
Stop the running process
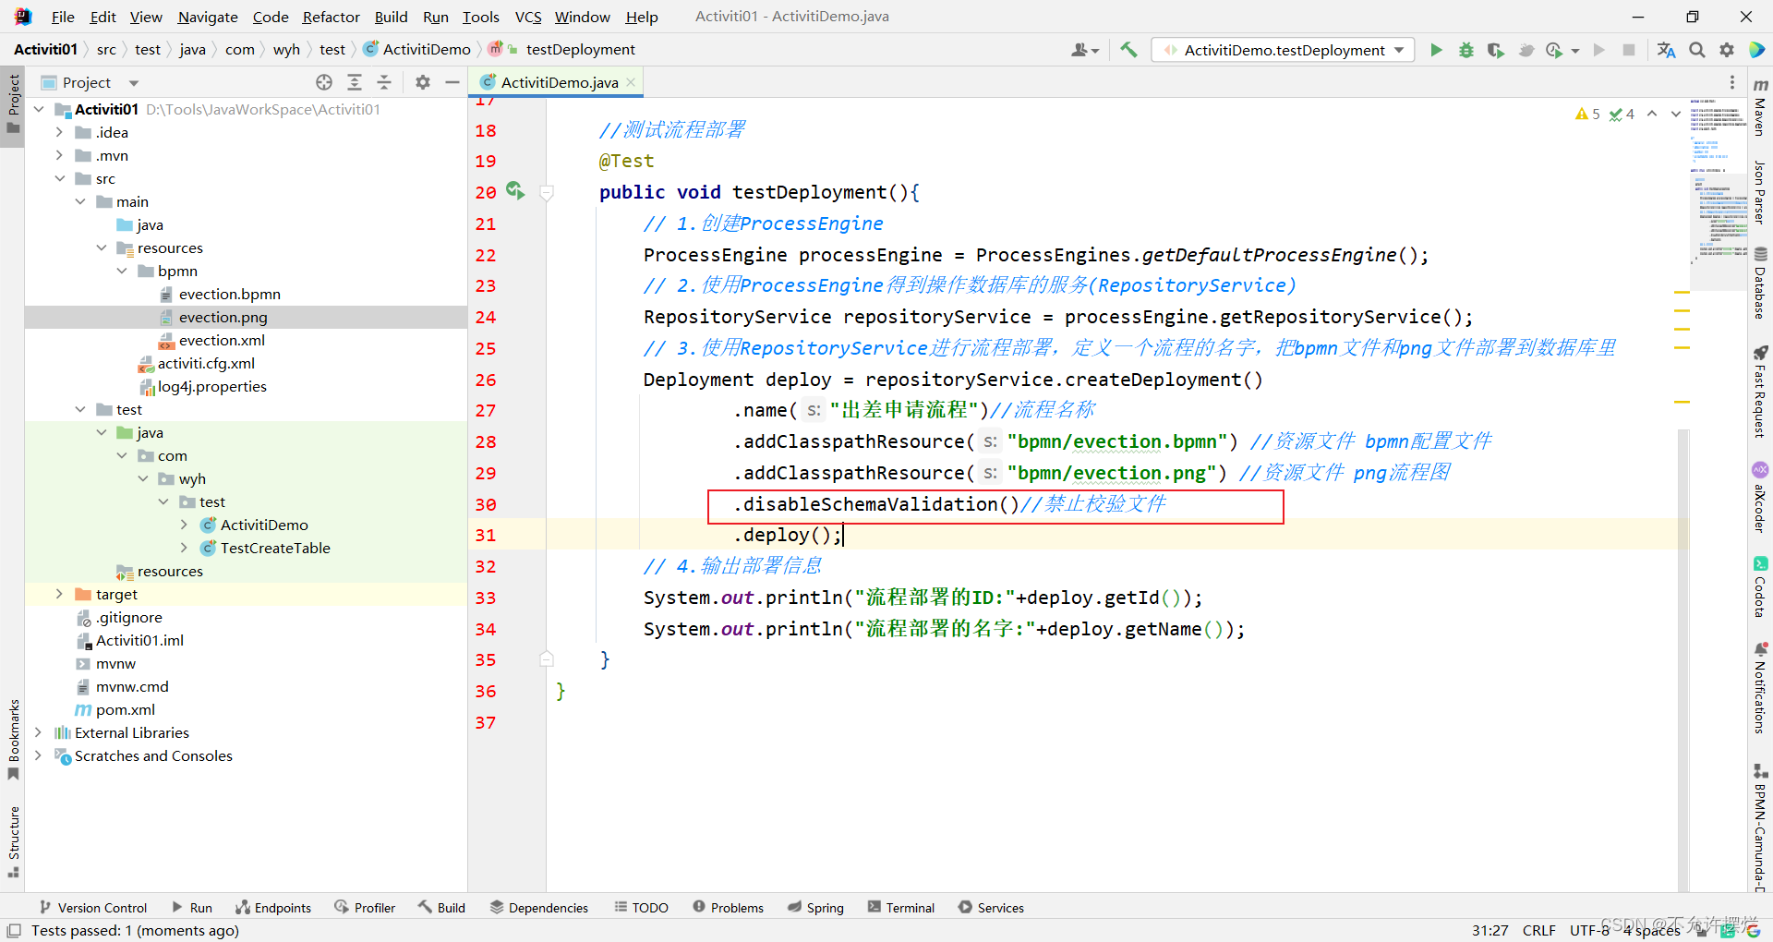click(1629, 50)
